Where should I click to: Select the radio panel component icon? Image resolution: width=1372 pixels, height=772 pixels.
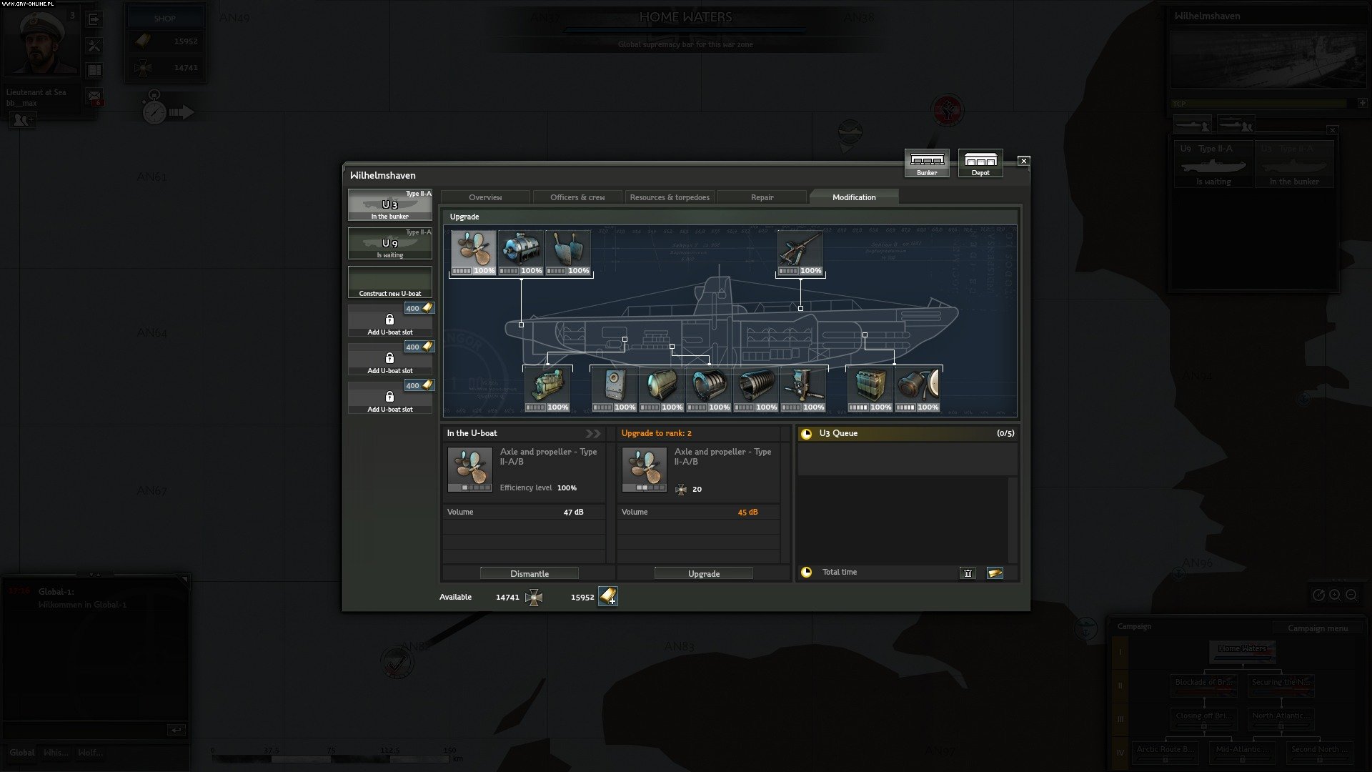[615, 389]
